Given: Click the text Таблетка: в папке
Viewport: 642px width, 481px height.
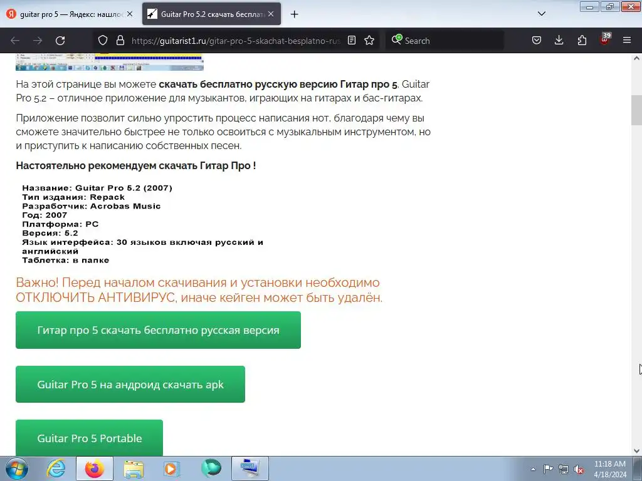Looking at the screenshot, I should 65,260.
